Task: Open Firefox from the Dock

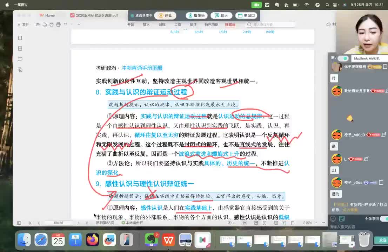Action: pyautogui.click(x=93, y=240)
